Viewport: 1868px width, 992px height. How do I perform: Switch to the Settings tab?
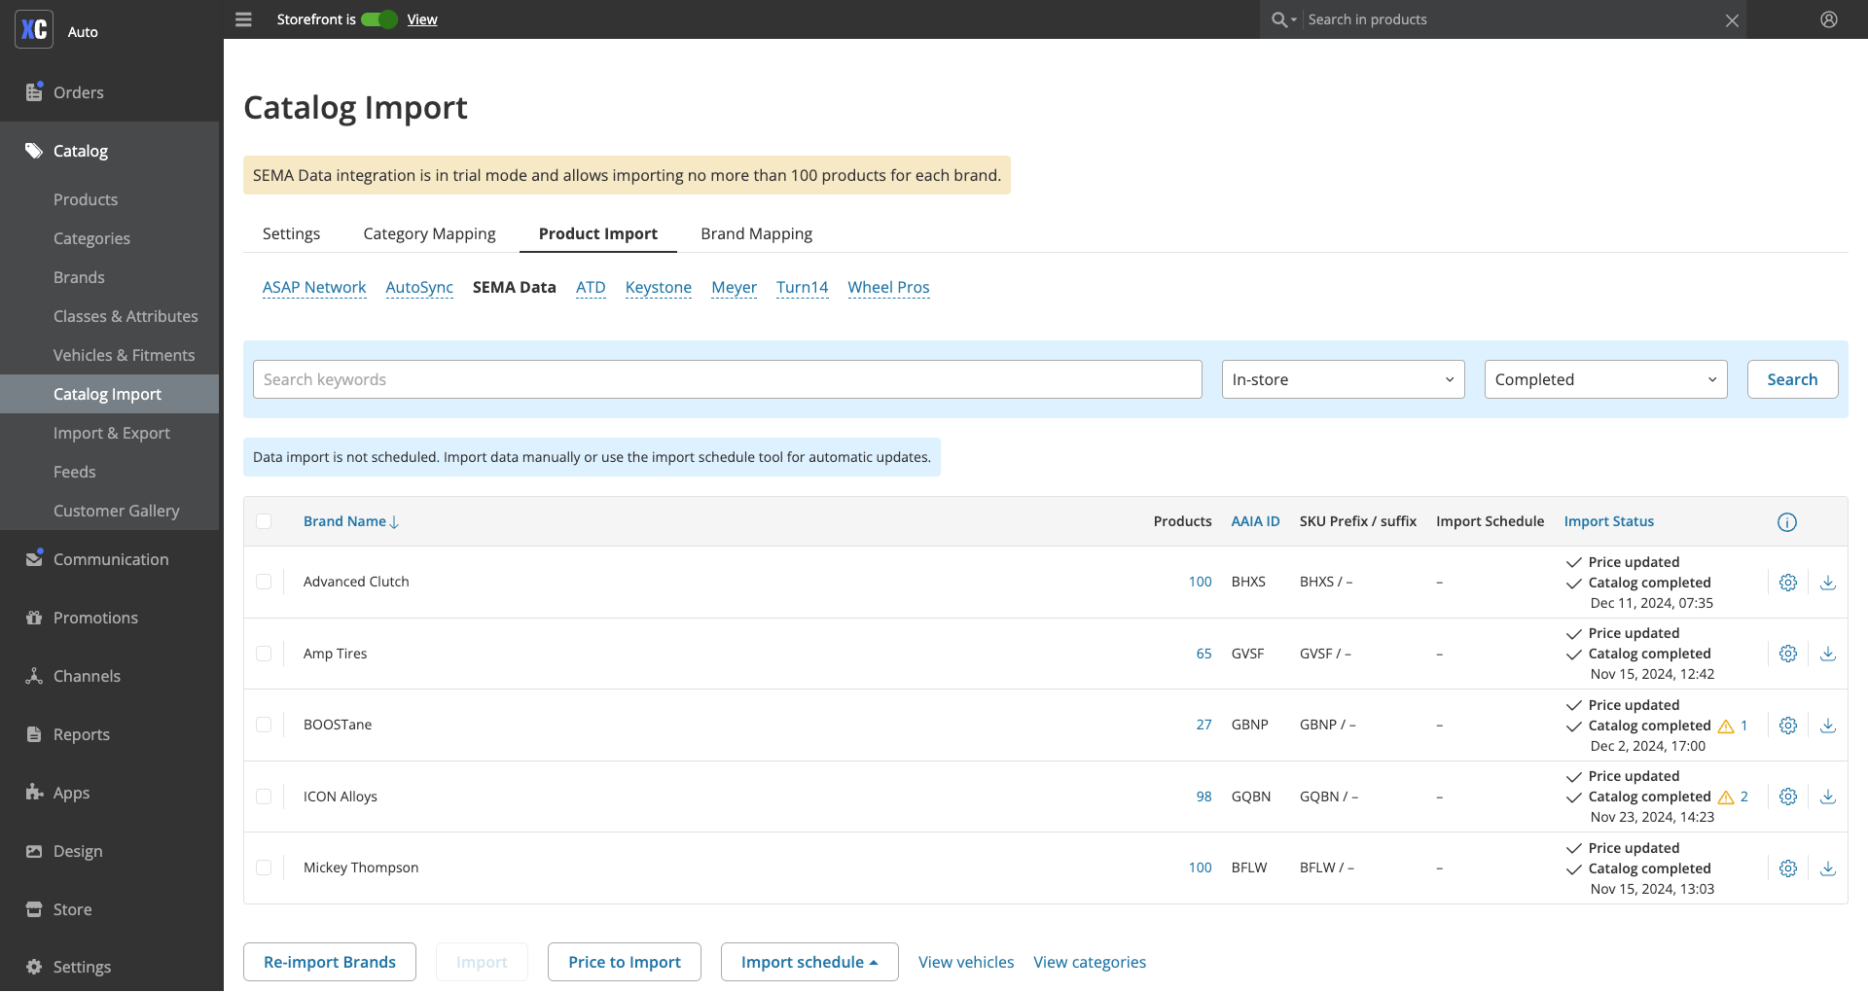pos(291,233)
